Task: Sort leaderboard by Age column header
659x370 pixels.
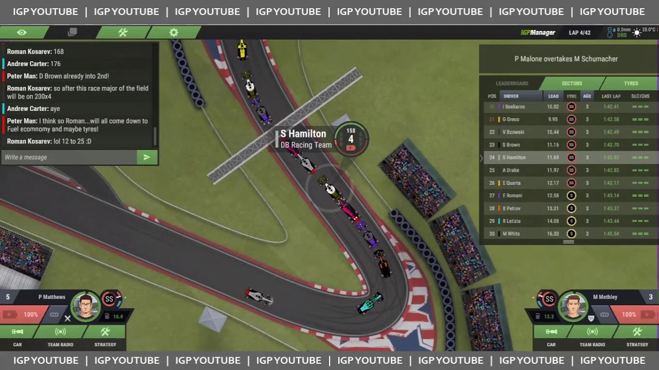Action: pyautogui.click(x=587, y=96)
